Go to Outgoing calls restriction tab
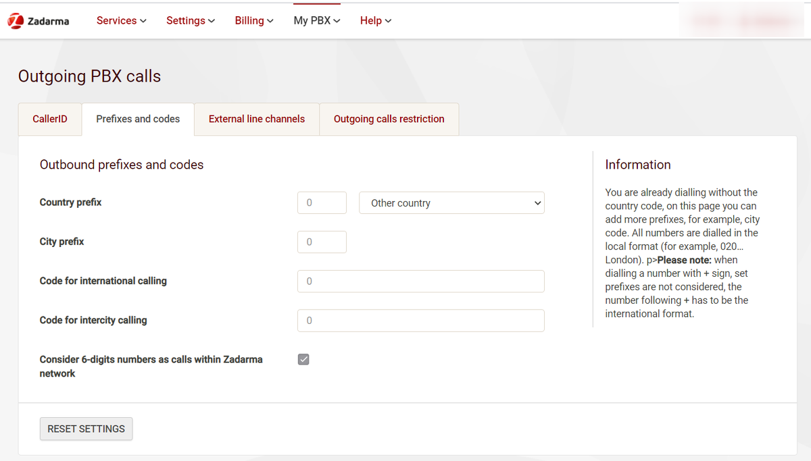 [389, 119]
